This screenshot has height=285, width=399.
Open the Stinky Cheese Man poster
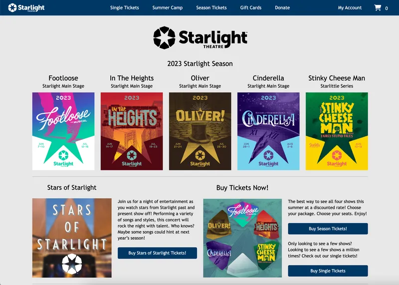(337, 131)
